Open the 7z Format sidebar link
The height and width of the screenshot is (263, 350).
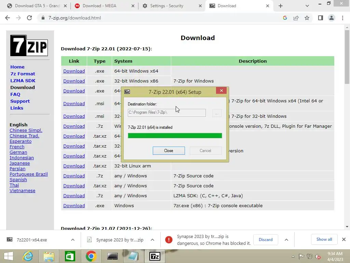tap(23, 74)
